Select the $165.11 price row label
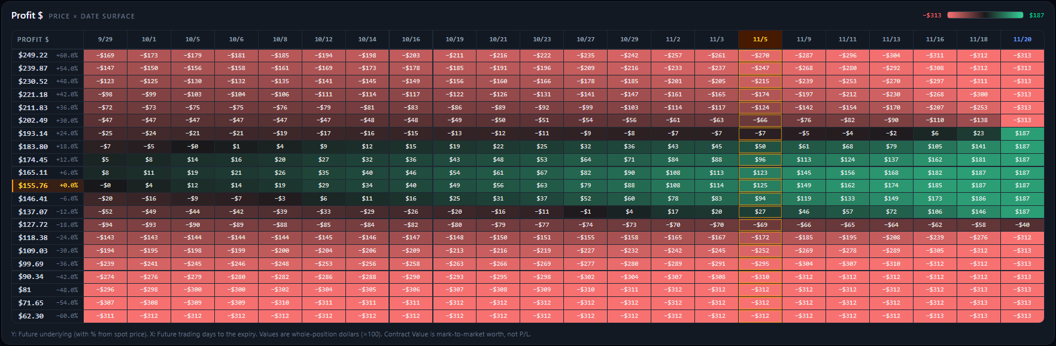This screenshot has height=346, width=1056. (x=48, y=172)
